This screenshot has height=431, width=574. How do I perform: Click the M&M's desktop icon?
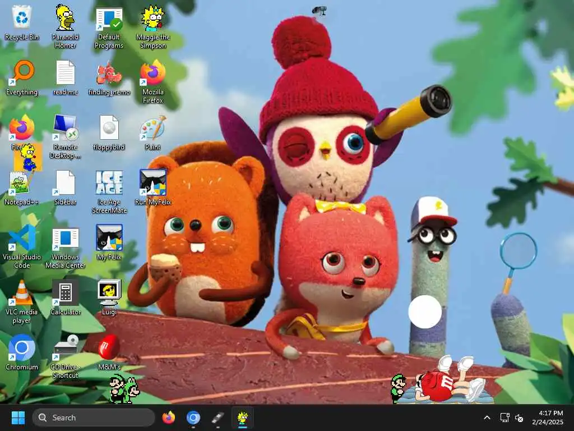click(109, 352)
